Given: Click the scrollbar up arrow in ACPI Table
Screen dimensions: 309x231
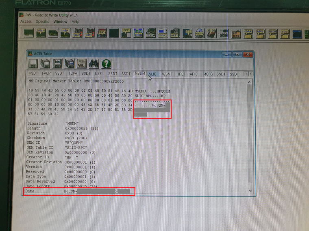Looking at the screenshot, I should [249, 82].
